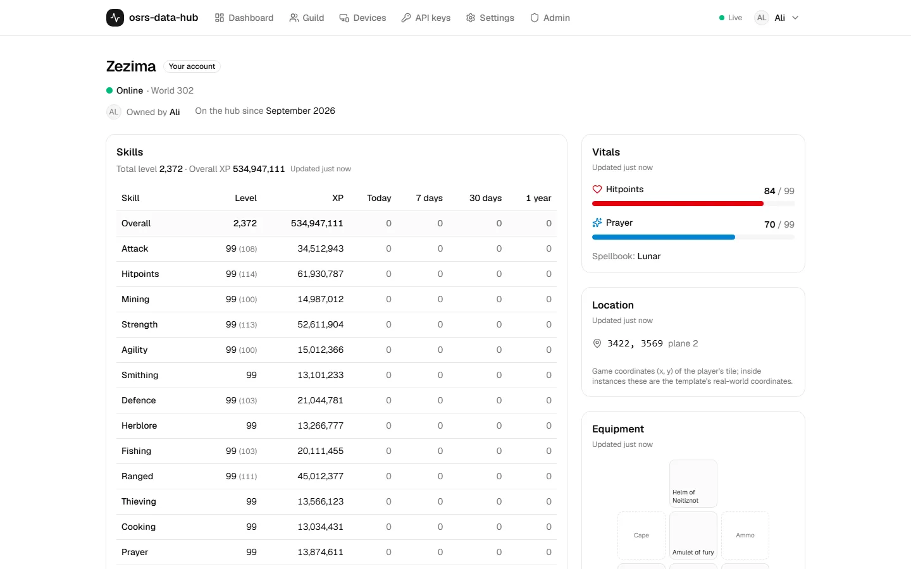The image size is (911, 569).
Task: Click the Agility skill row name
Action: 134,350
